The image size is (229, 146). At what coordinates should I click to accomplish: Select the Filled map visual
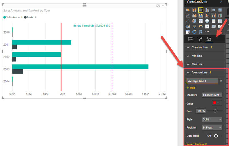click(x=188, y=26)
